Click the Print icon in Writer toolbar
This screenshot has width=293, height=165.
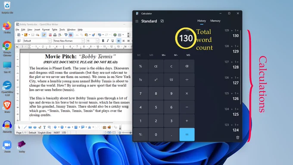pos(55,35)
